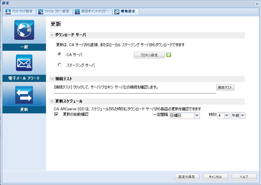
Task: Select the 一般 sidebar label
Action: 24,47
